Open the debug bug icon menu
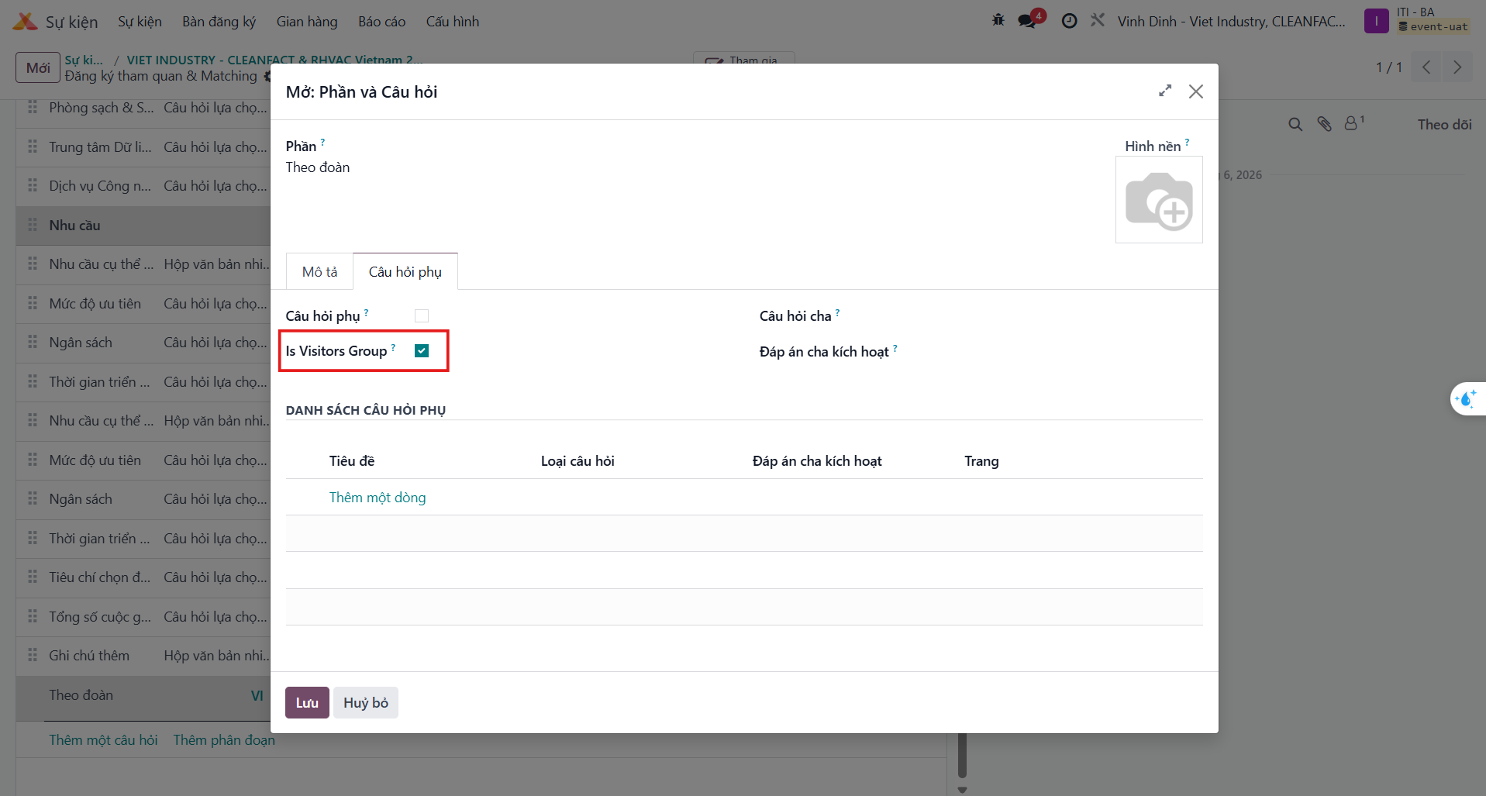Image resolution: width=1486 pixels, height=796 pixels. point(998,21)
